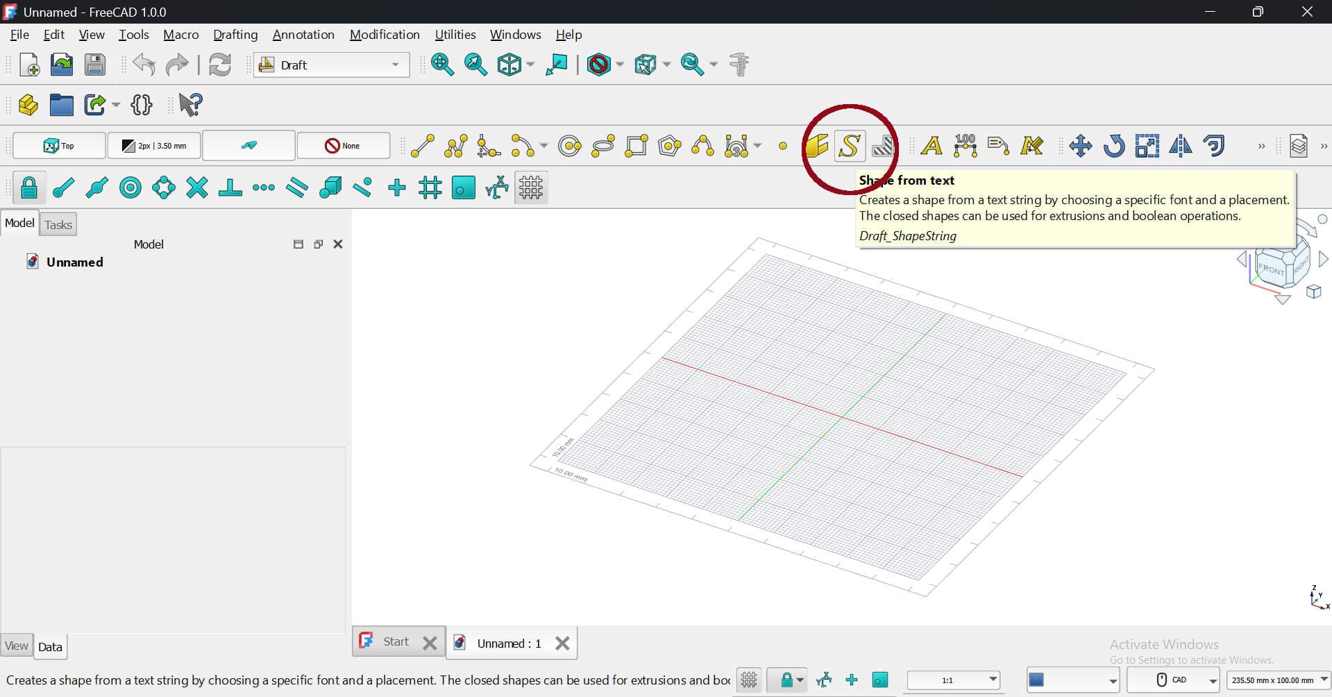Image resolution: width=1332 pixels, height=697 pixels.
Task: Toggle snap to midpoint
Action: [x=97, y=187]
